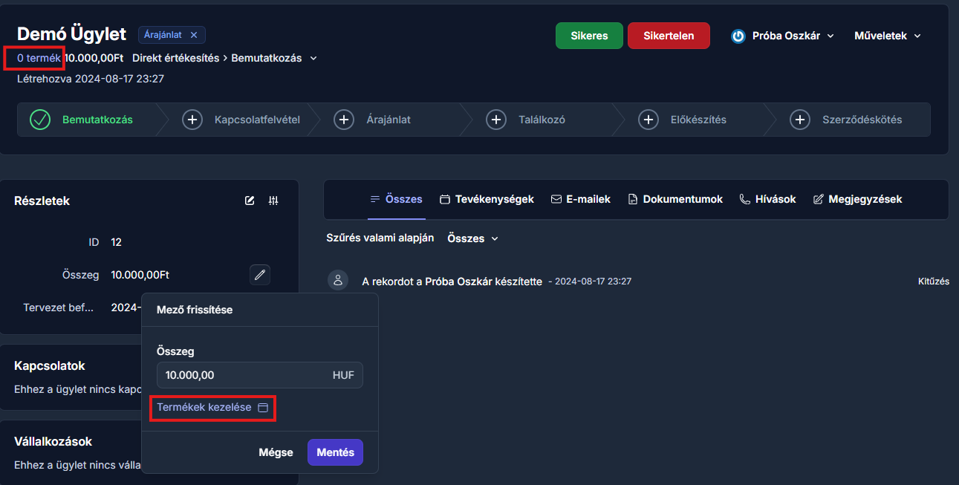Image resolution: width=959 pixels, height=485 pixels.
Task: Expand the Direkt értékesítés pipeline stage chevron
Action: tap(313, 58)
